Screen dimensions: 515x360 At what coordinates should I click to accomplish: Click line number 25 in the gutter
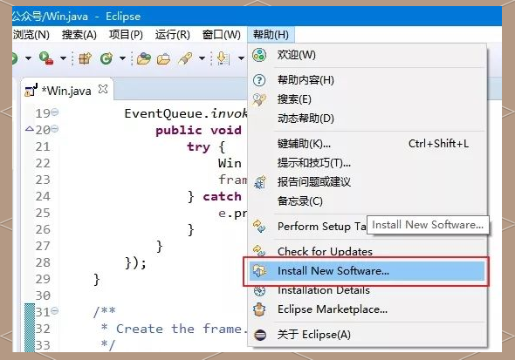click(x=43, y=213)
